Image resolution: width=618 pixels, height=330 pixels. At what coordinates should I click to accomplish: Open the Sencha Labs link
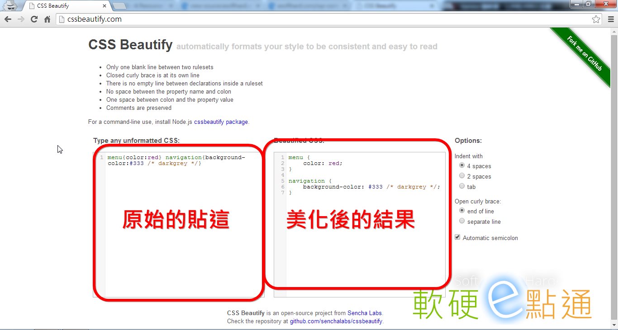tap(365, 313)
